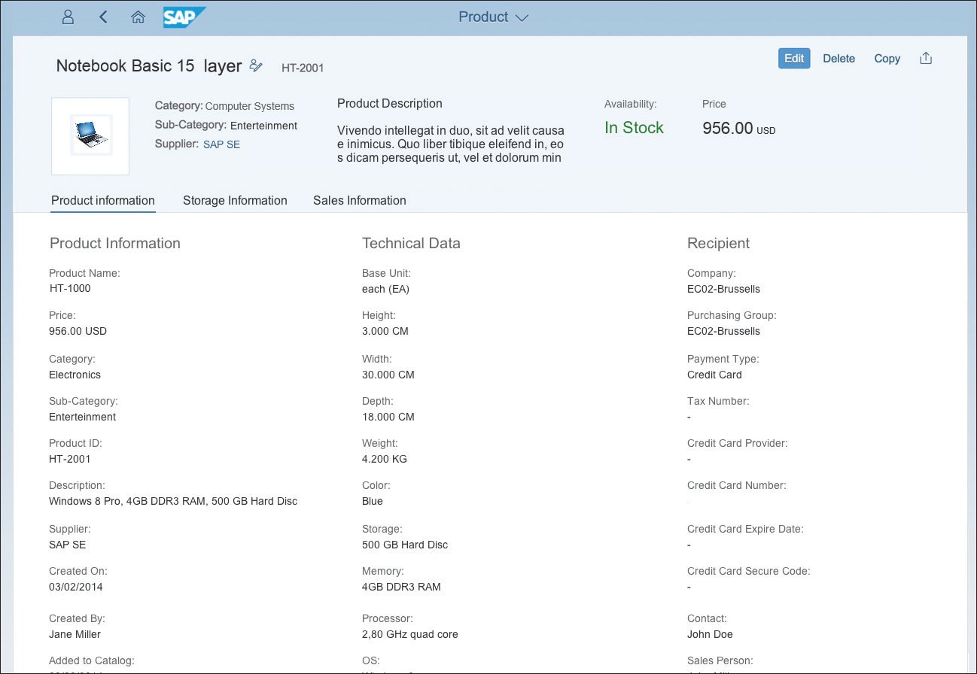Click the '500 GB Hard Disc' storage value
Screen dimensions: 977x674
point(405,545)
